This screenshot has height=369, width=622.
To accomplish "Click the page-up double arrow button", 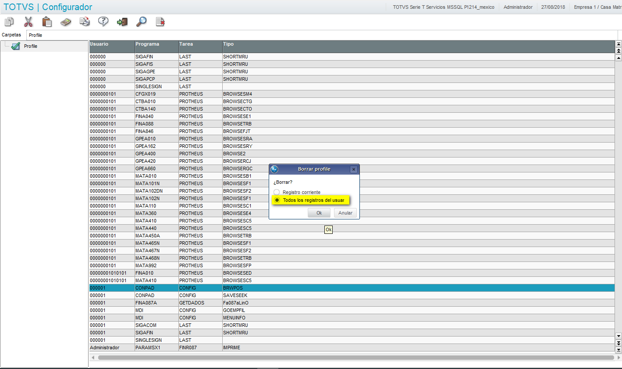I will [618, 51].
